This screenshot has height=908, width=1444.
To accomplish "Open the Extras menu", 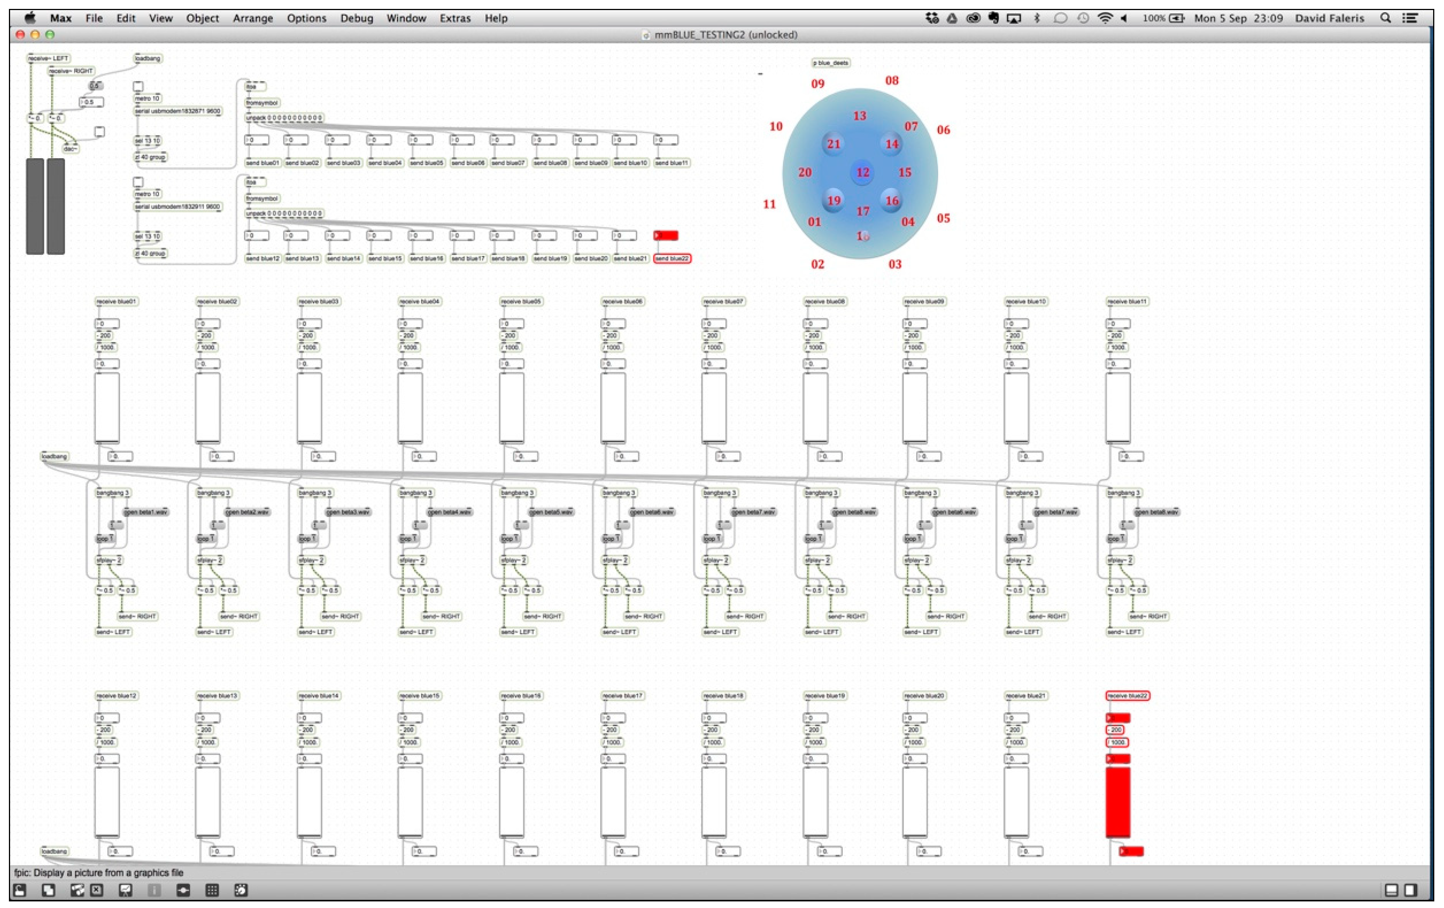I will point(455,18).
